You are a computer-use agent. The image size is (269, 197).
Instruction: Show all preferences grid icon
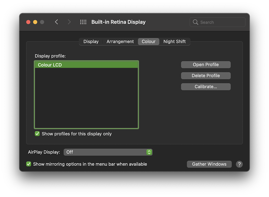(x=83, y=22)
